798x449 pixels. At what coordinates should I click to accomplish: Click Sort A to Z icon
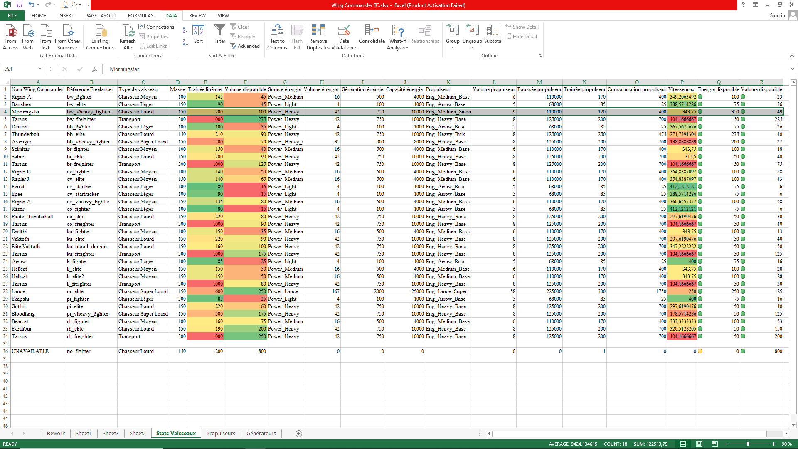click(x=185, y=30)
